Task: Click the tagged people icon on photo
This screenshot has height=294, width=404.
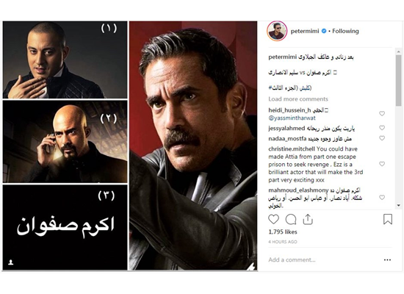Action: pyautogui.click(x=10, y=262)
